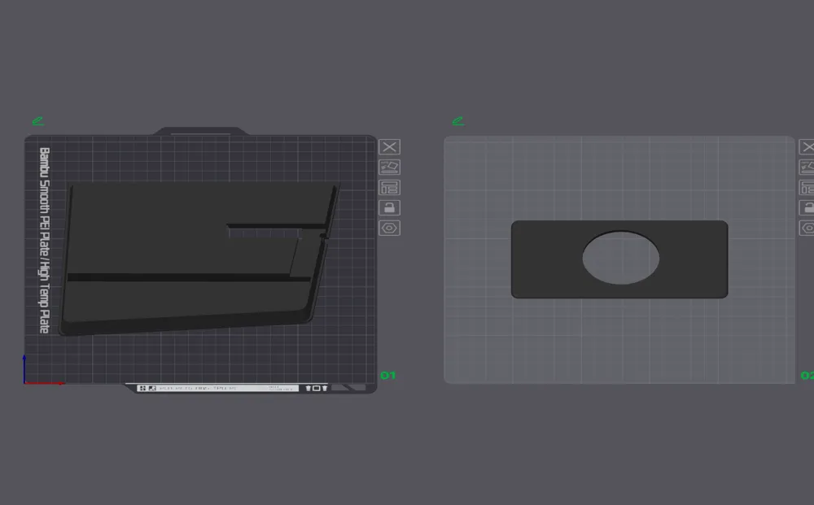
Task: Select the plate 01 number label
Action: point(387,376)
